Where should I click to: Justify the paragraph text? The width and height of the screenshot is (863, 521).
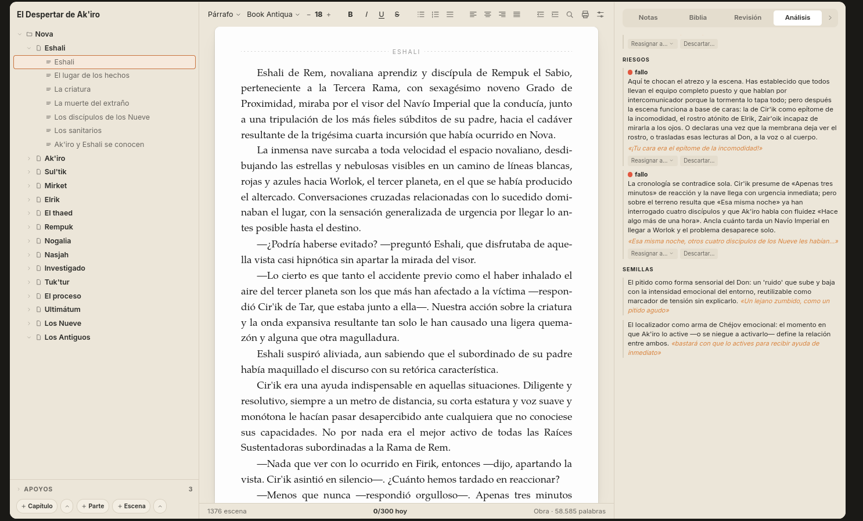(x=517, y=15)
